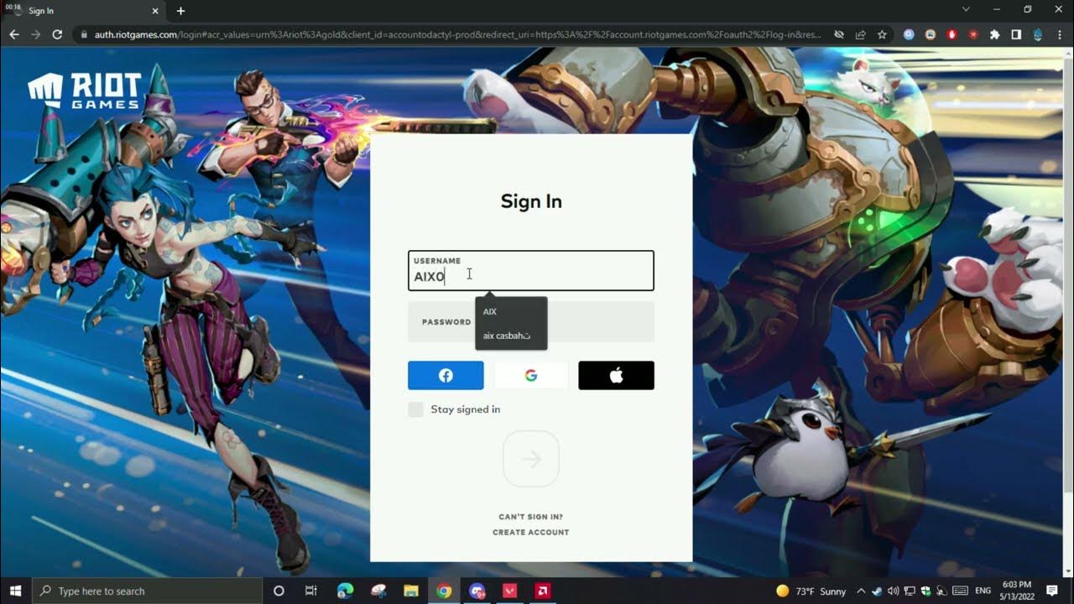Open the Windows Start menu
Image resolution: width=1074 pixels, height=604 pixels.
click(15, 591)
